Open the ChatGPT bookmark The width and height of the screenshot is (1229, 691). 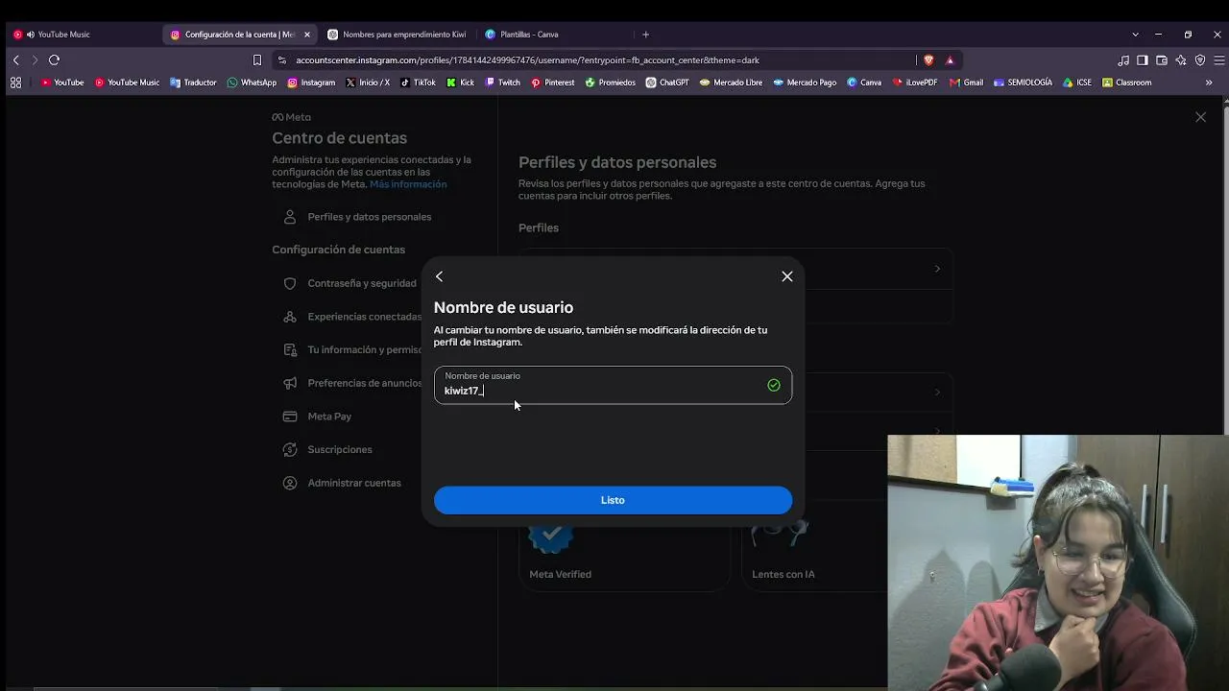pos(667,83)
